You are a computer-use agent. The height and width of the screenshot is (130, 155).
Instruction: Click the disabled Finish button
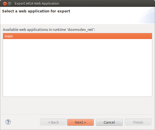tap(138, 122)
